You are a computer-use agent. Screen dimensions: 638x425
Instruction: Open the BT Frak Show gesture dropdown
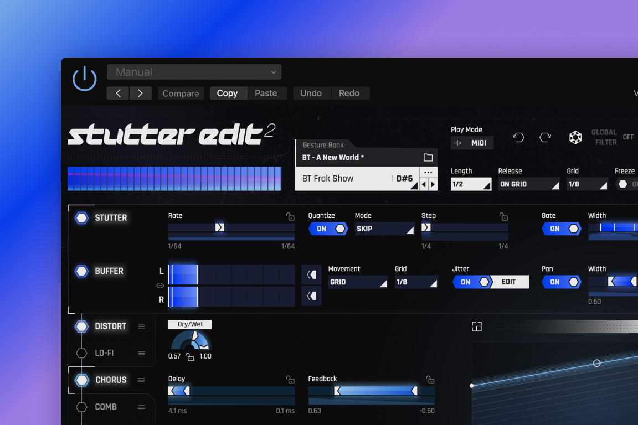pyautogui.click(x=357, y=179)
